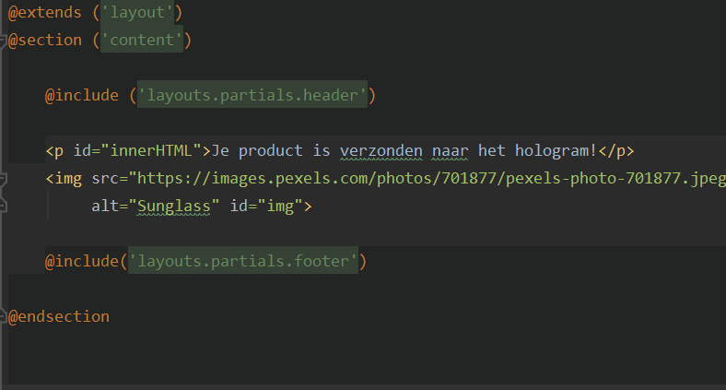Click the word product in paragraph
The image size is (726, 390).
270,151
